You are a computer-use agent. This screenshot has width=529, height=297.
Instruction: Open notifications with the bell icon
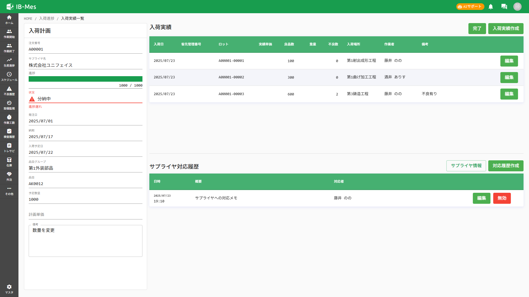tap(491, 7)
